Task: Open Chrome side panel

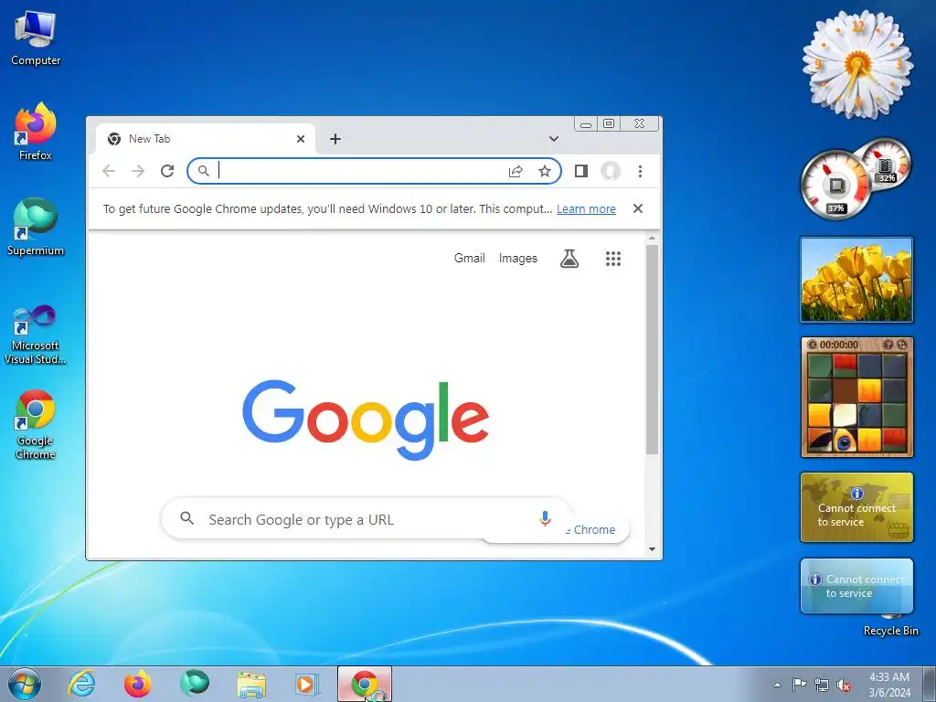Action: point(580,171)
